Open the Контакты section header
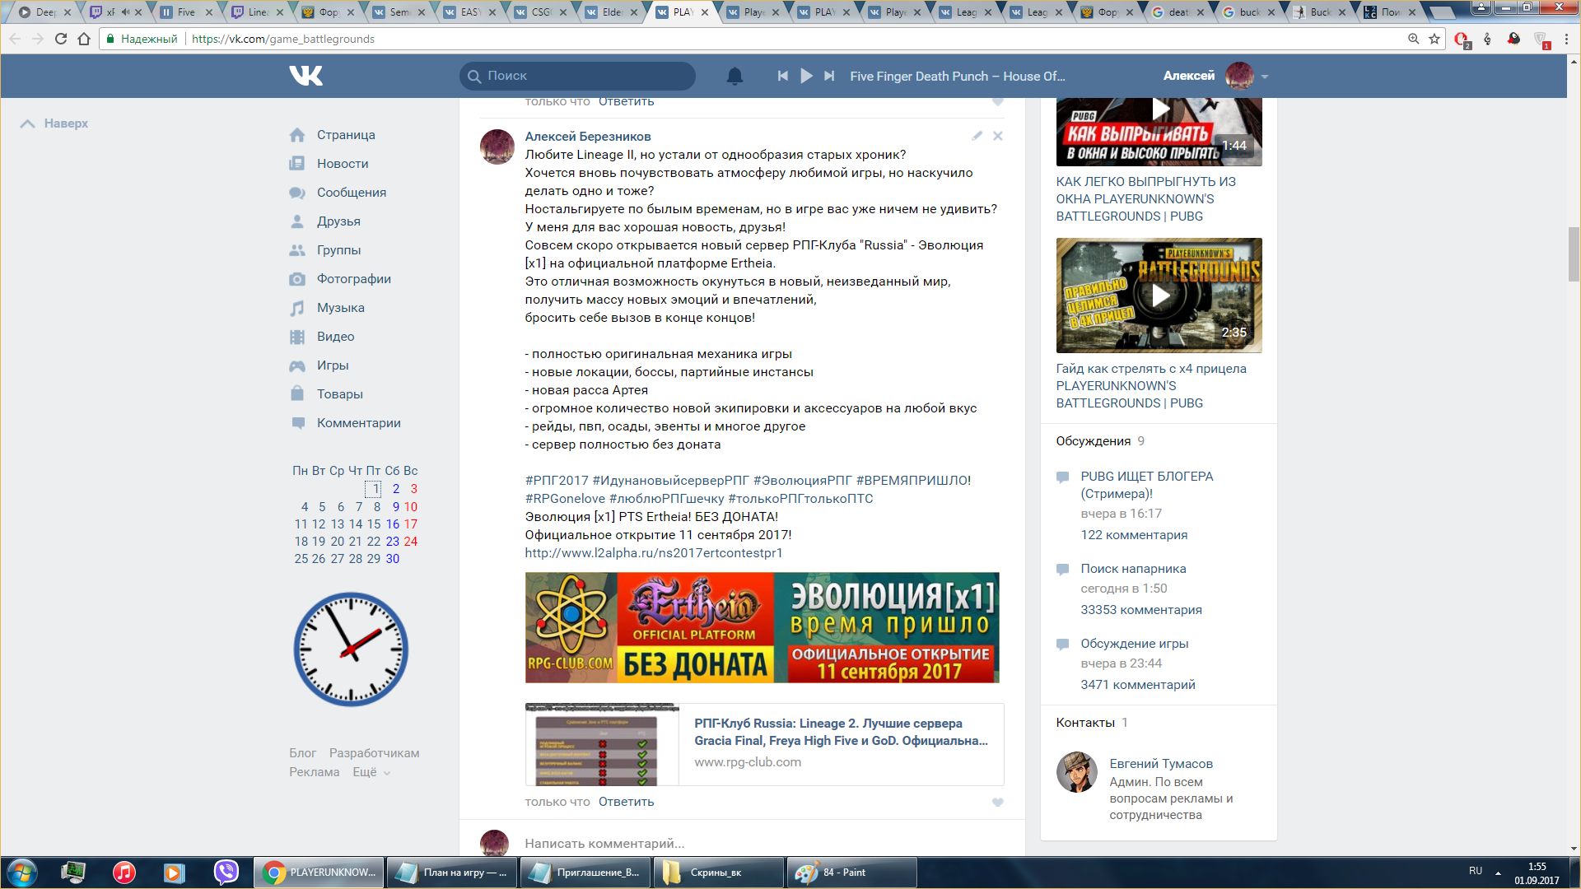 (x=1085, y=723)
